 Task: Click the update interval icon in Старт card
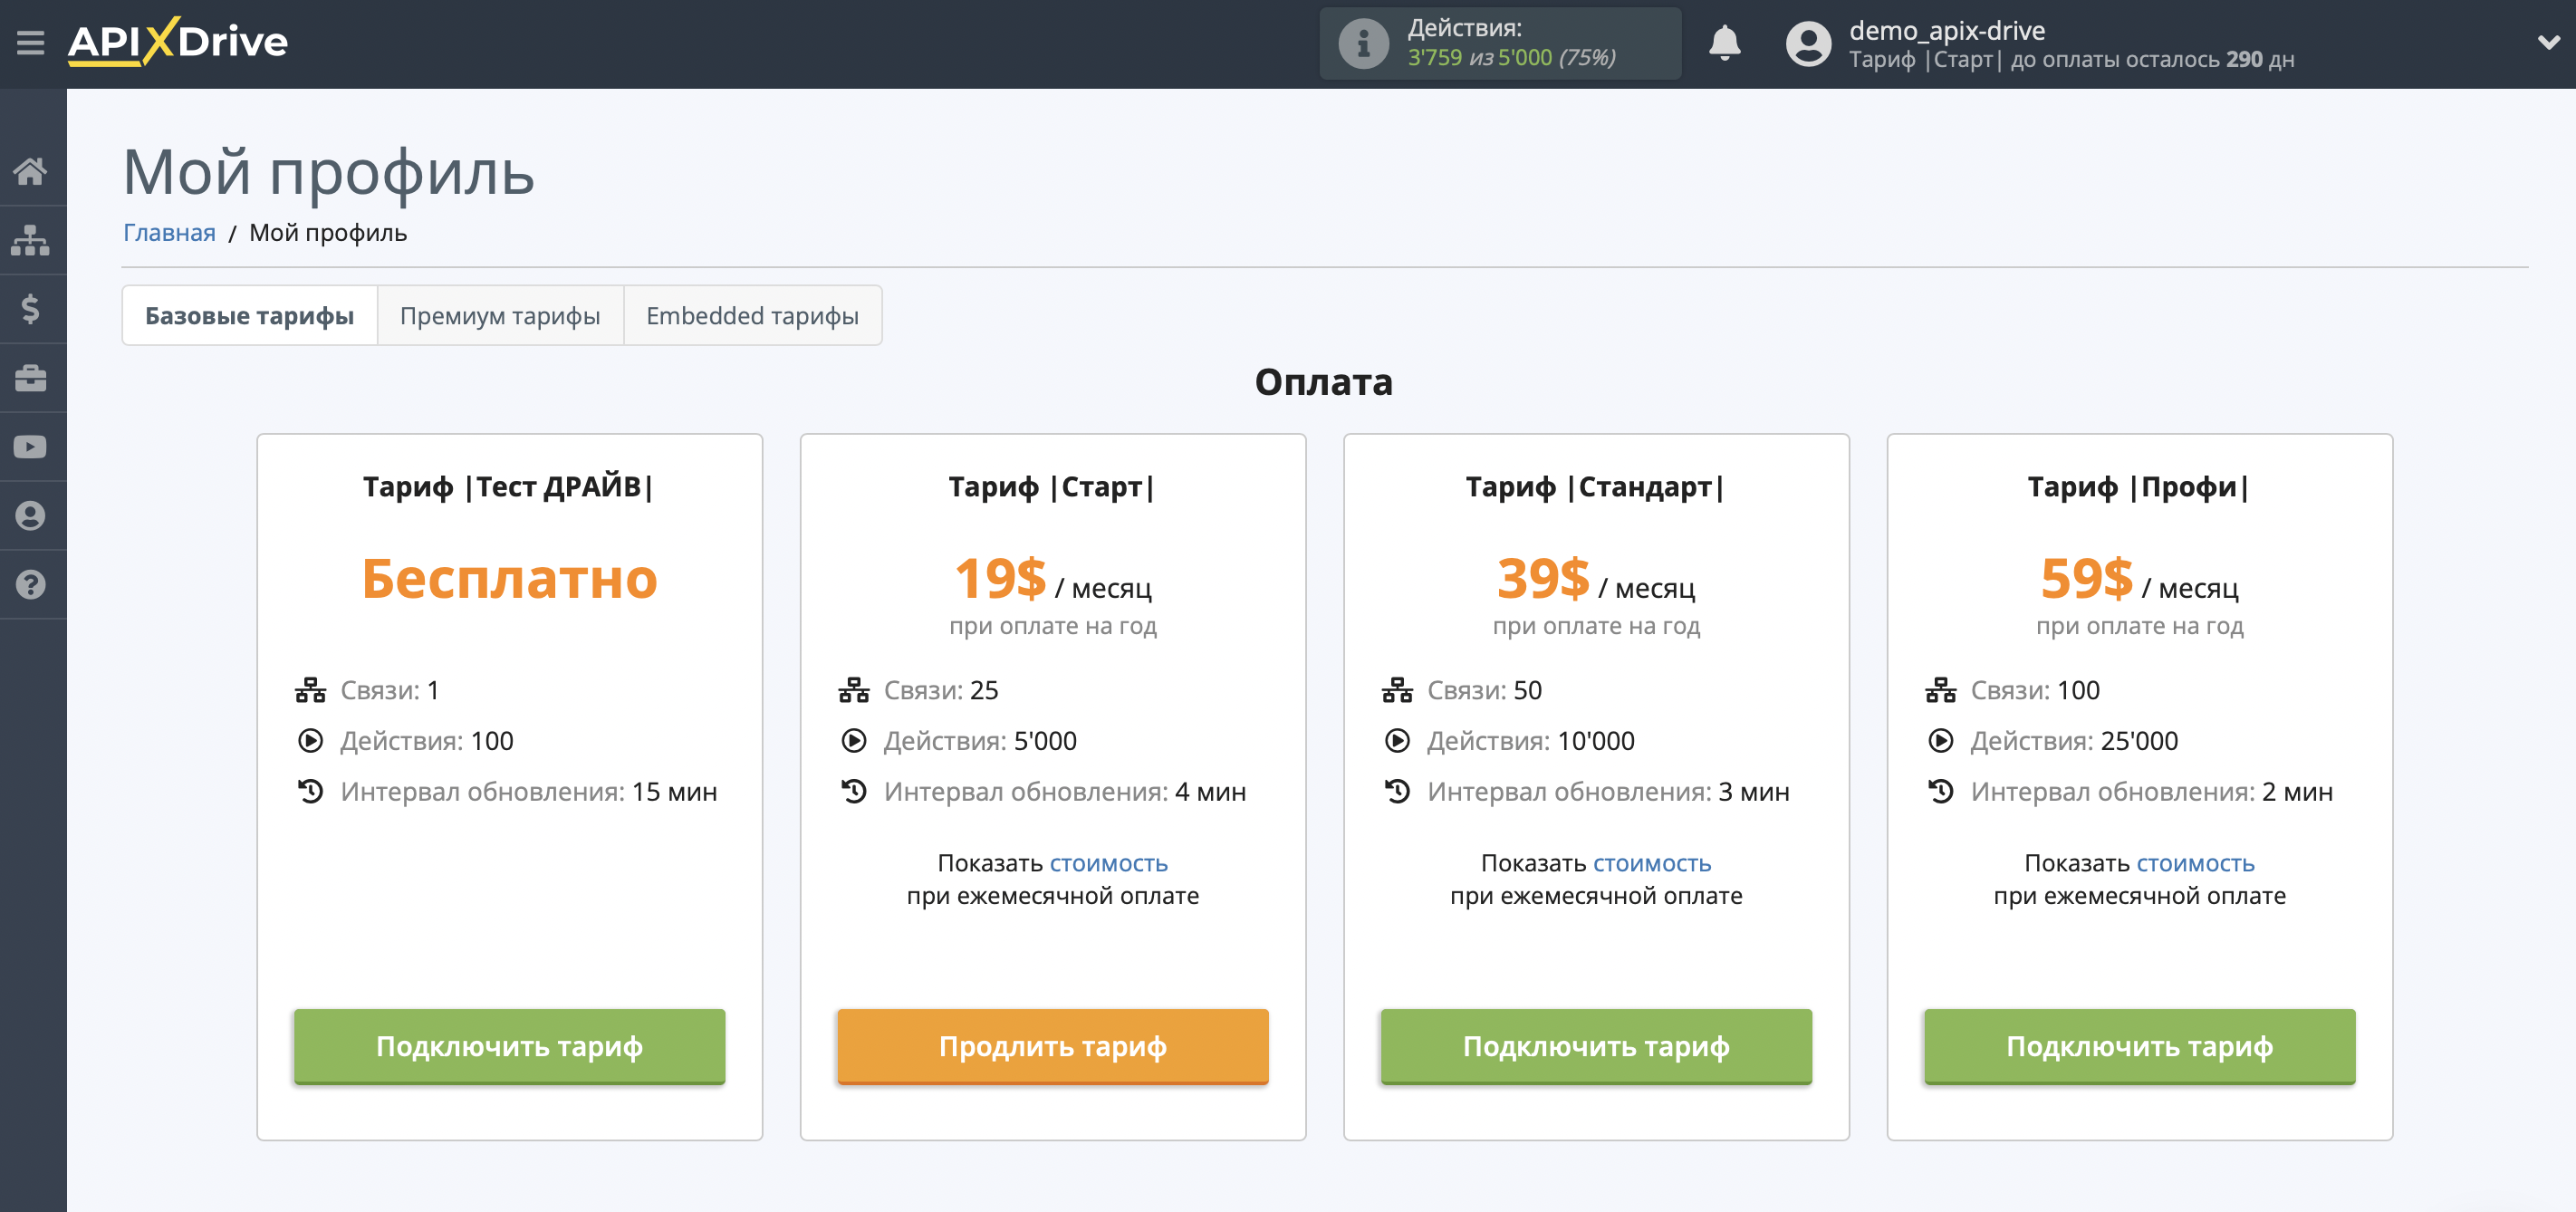click(854, 792)
